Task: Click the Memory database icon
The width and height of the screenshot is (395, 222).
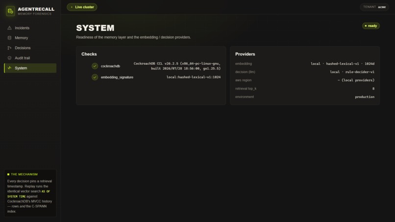Action: pos(10,38)
